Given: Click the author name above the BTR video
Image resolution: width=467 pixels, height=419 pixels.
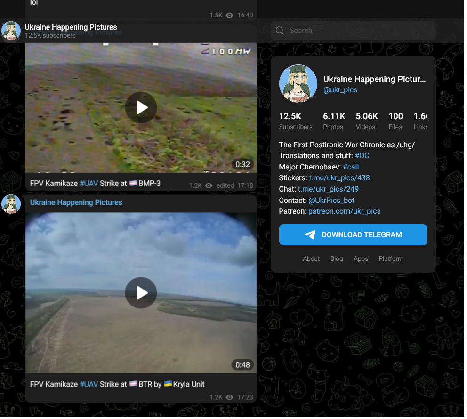Looking at the screenshot, I should tap(76, 202).
